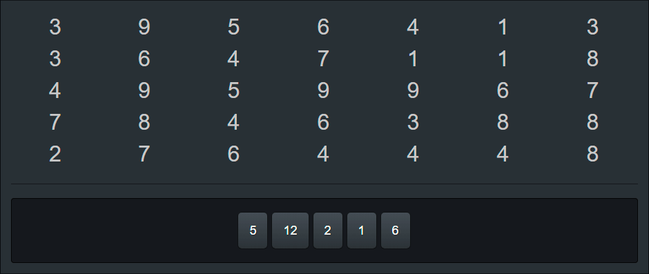
Task: Select the 3 in the fourth grid row
Action: (x=413, y=122)
